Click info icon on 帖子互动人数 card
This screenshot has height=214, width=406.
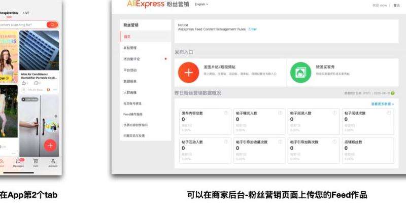click(x=226, y=141)
